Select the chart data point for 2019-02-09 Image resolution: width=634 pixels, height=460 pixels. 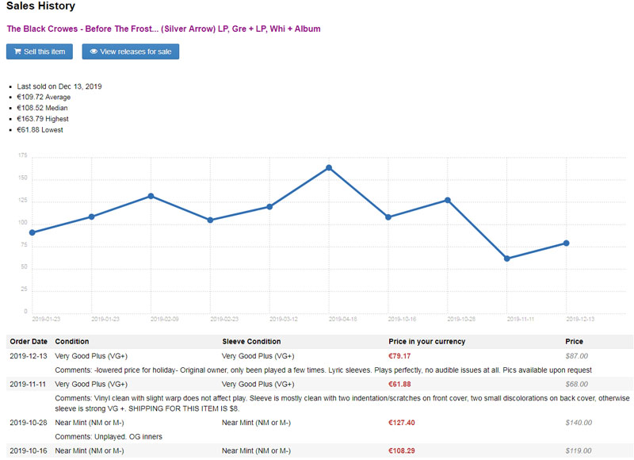(151, 196)
